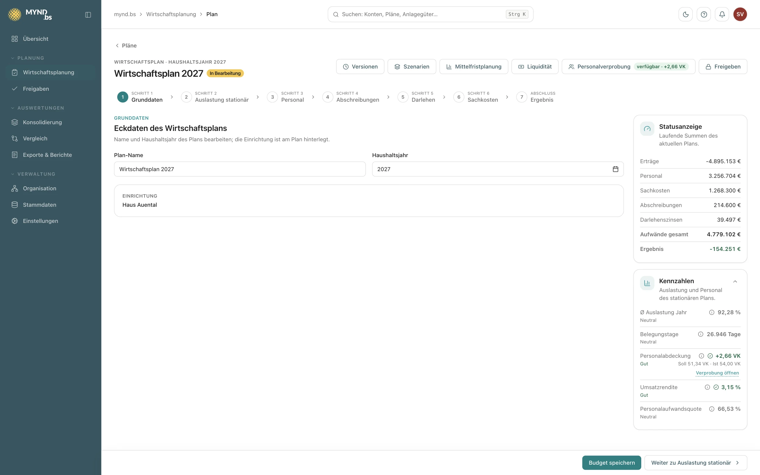Open the help question mark icon

pyautogui.click(x=704, y=14)
